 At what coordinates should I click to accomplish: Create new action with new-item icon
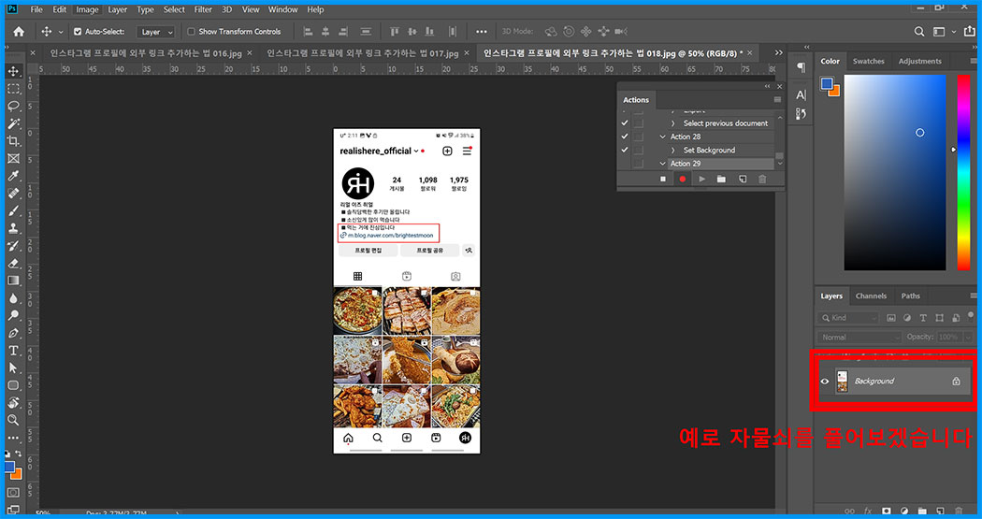743,179
